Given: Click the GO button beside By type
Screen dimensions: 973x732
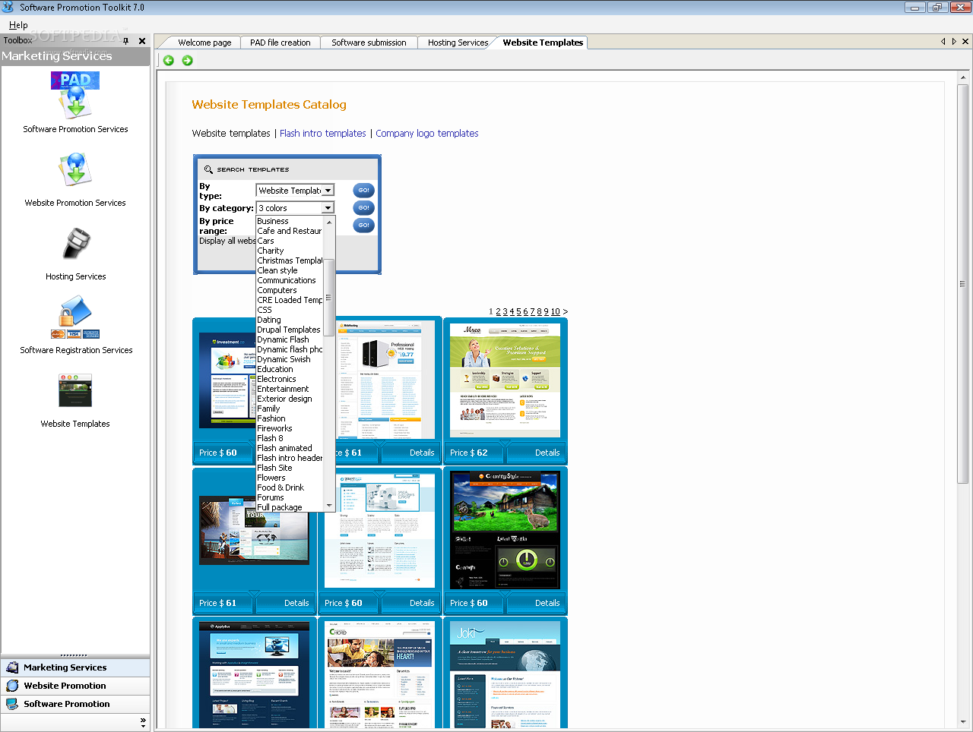Looking at the screenshot, I should pyautogui.click(x=364, y=191).
